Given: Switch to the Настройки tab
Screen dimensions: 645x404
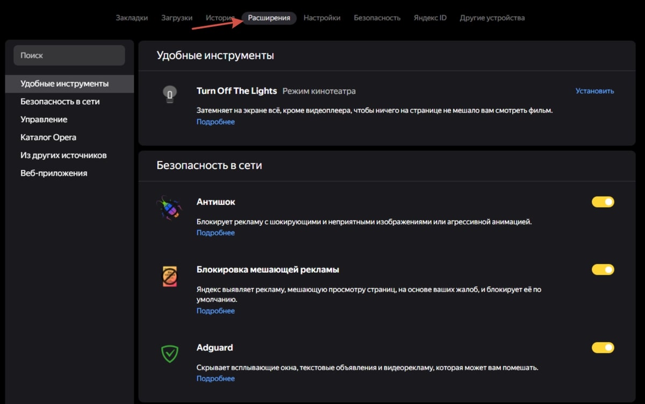Looking at the screenshot, I should click(x=322, y=18).
